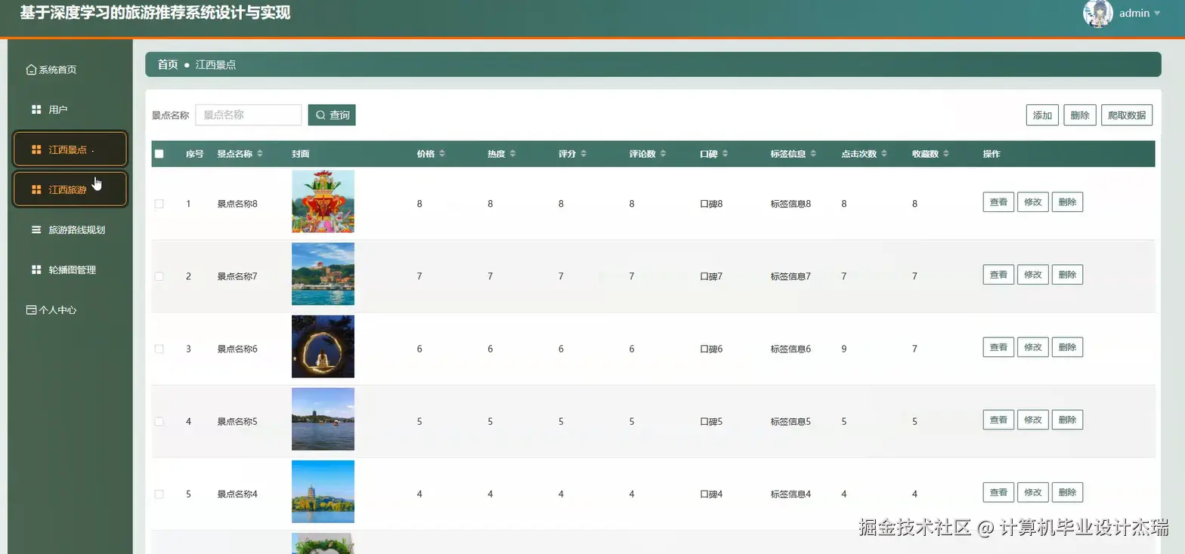1185x554 pixels.
Task: Click 修改 for 景点名称7
Action: [x=1033, y=275]
